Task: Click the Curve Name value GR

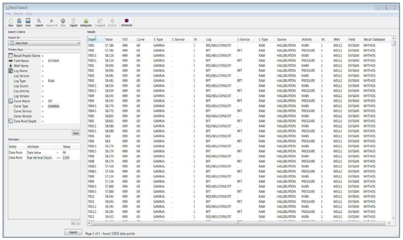Action: click(x=50, y=101)
